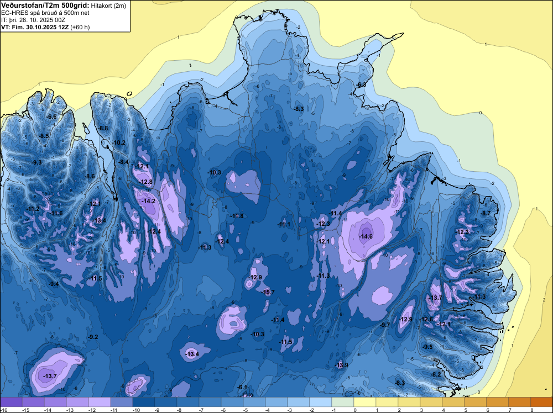This screenshot has height=413, width=553.
Task: Click the "-15" value on the legend scale
Action: tap(25, 410)
